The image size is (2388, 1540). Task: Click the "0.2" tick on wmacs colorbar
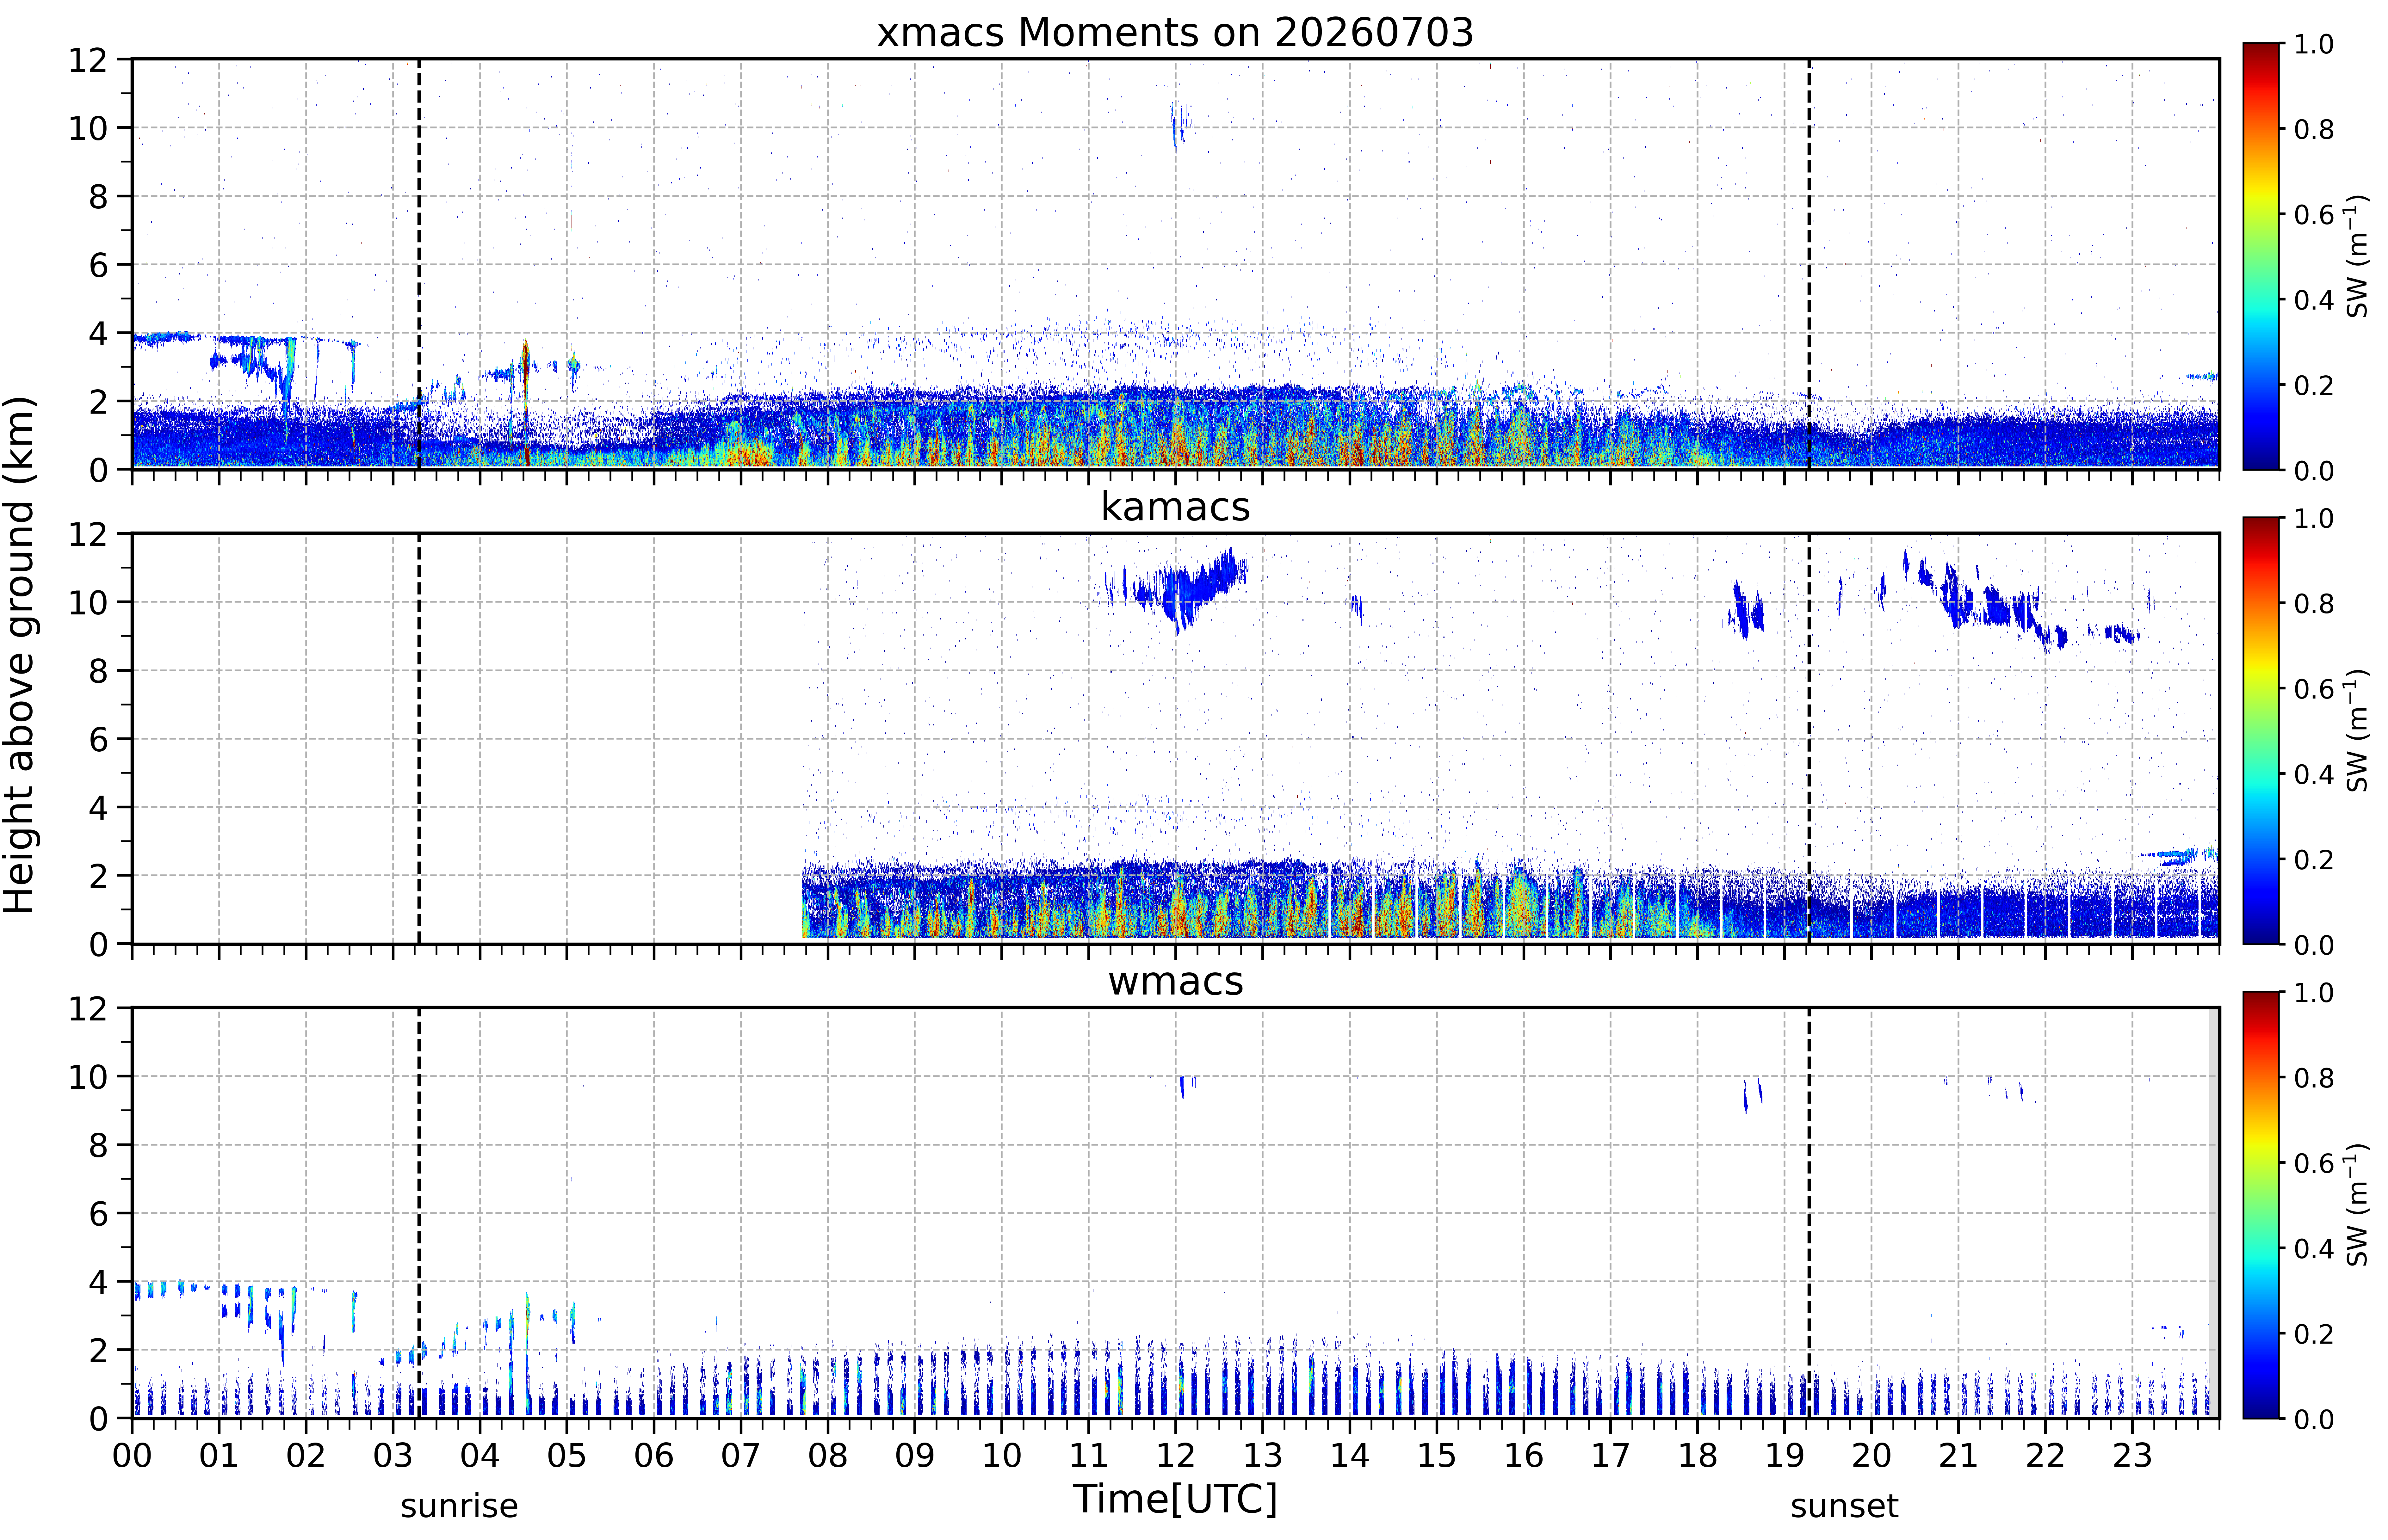[x=2314, y=1334]
